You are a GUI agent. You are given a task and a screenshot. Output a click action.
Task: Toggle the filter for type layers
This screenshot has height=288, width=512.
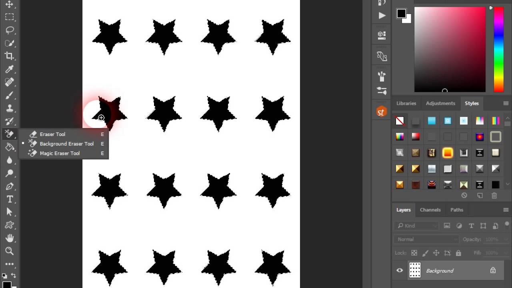471,226
